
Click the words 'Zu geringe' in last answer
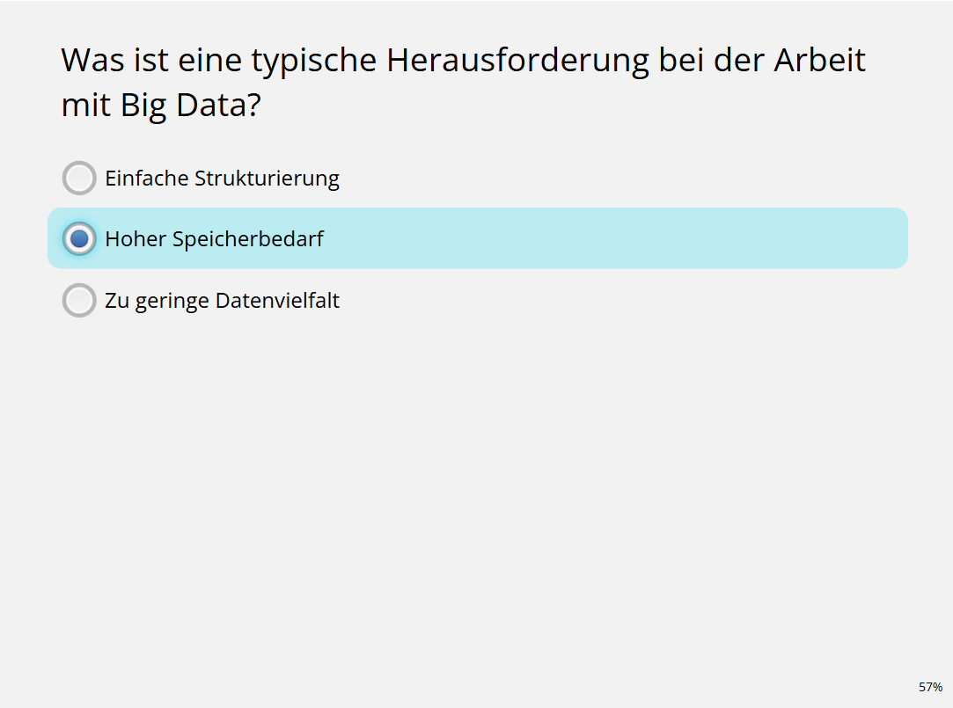[x=157, y=301]
